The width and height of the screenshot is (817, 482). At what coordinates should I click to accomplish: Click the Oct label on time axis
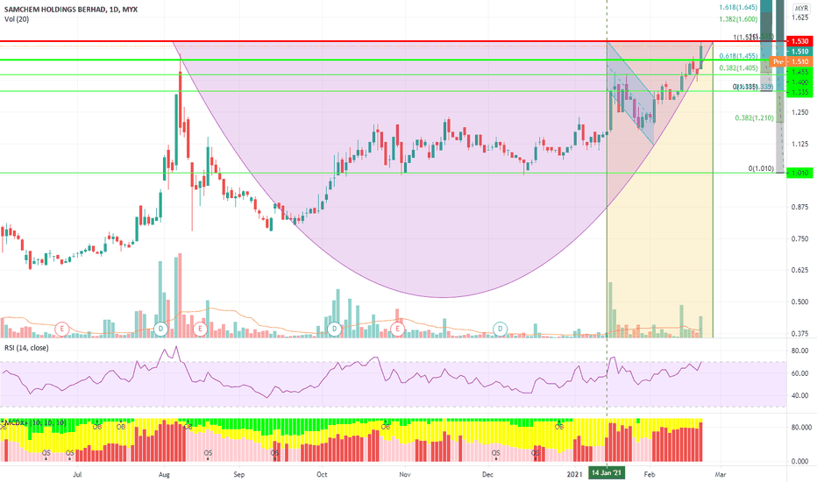point(322,475)
